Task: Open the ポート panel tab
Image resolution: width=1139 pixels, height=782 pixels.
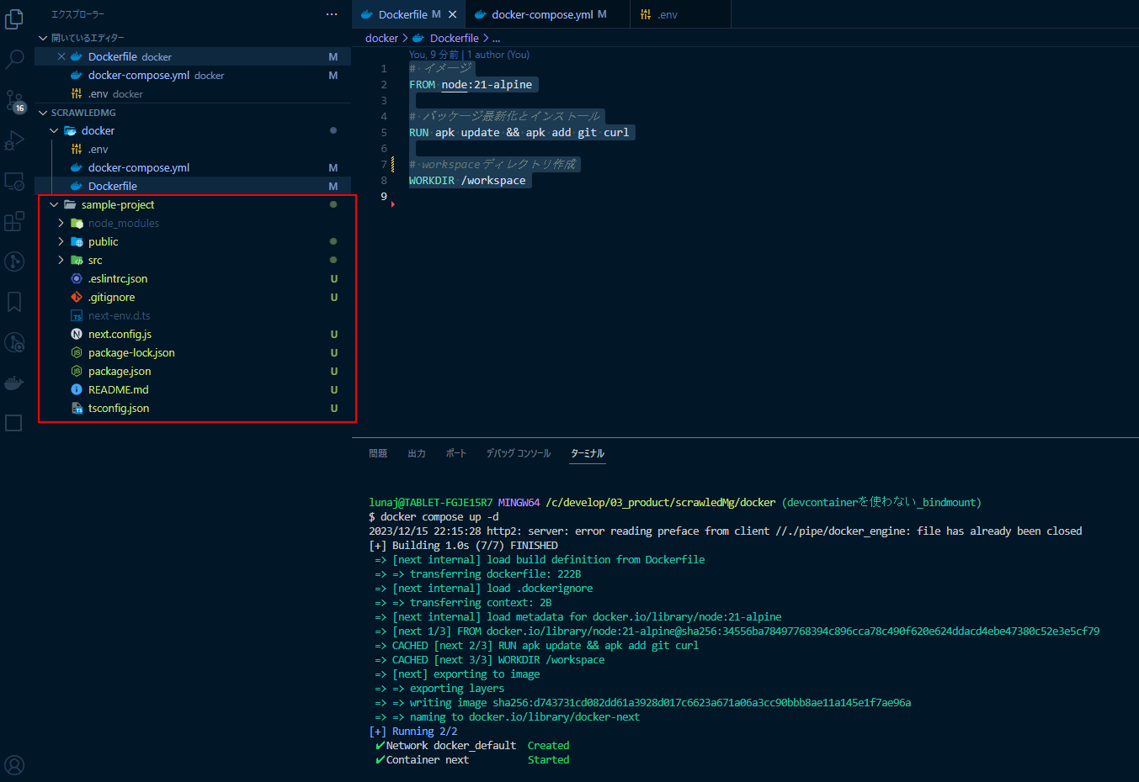Action: point(456,453)
